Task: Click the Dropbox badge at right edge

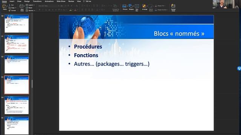Action: tap(239, 68)
